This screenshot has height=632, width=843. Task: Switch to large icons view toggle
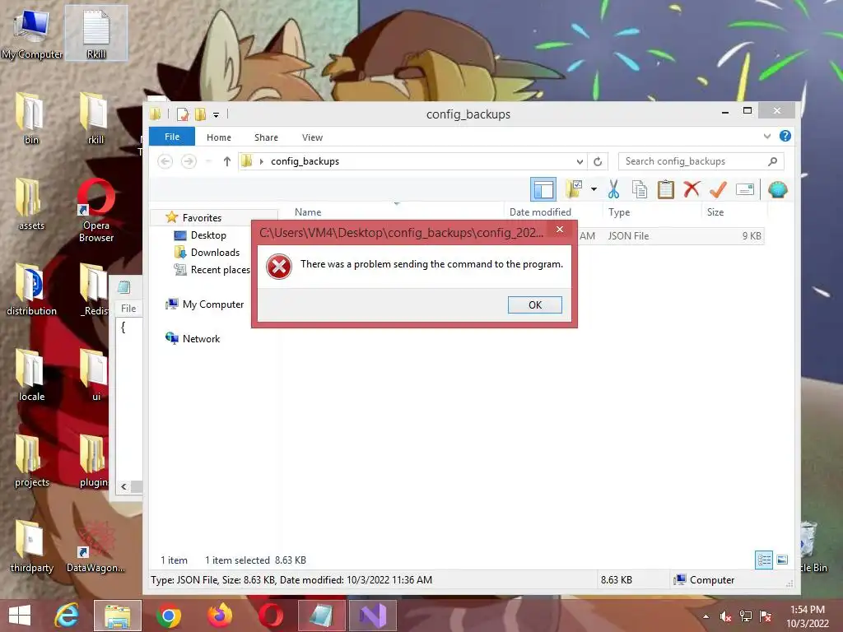tap(782, 560)
